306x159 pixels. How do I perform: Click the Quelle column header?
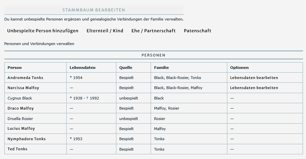(x=126, y=68)
